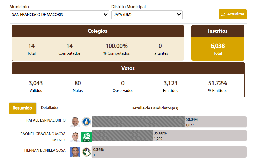Click the PRM thumbs-up party logo
The height and width of the screenshot is (166, 254).
tap(86, 122)
